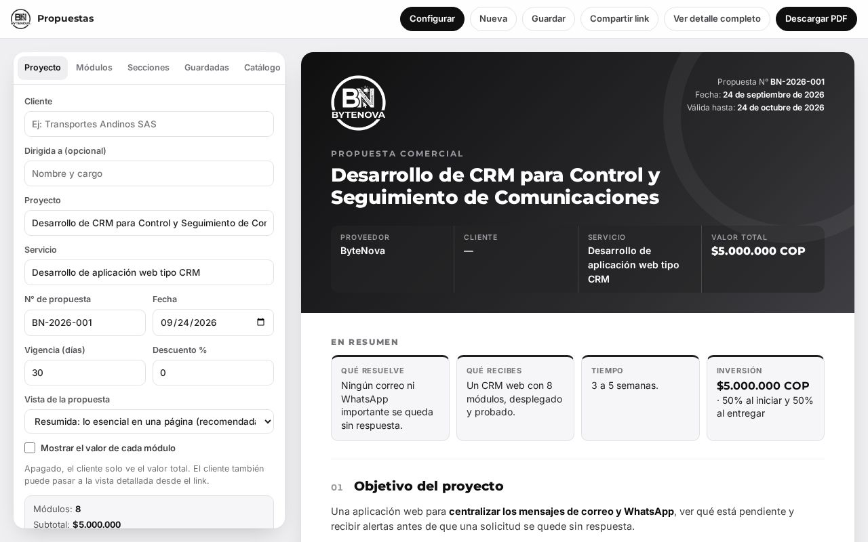
Task: Click the 'Objetivo del proyecto' section heading
Action: pos(429,486)
